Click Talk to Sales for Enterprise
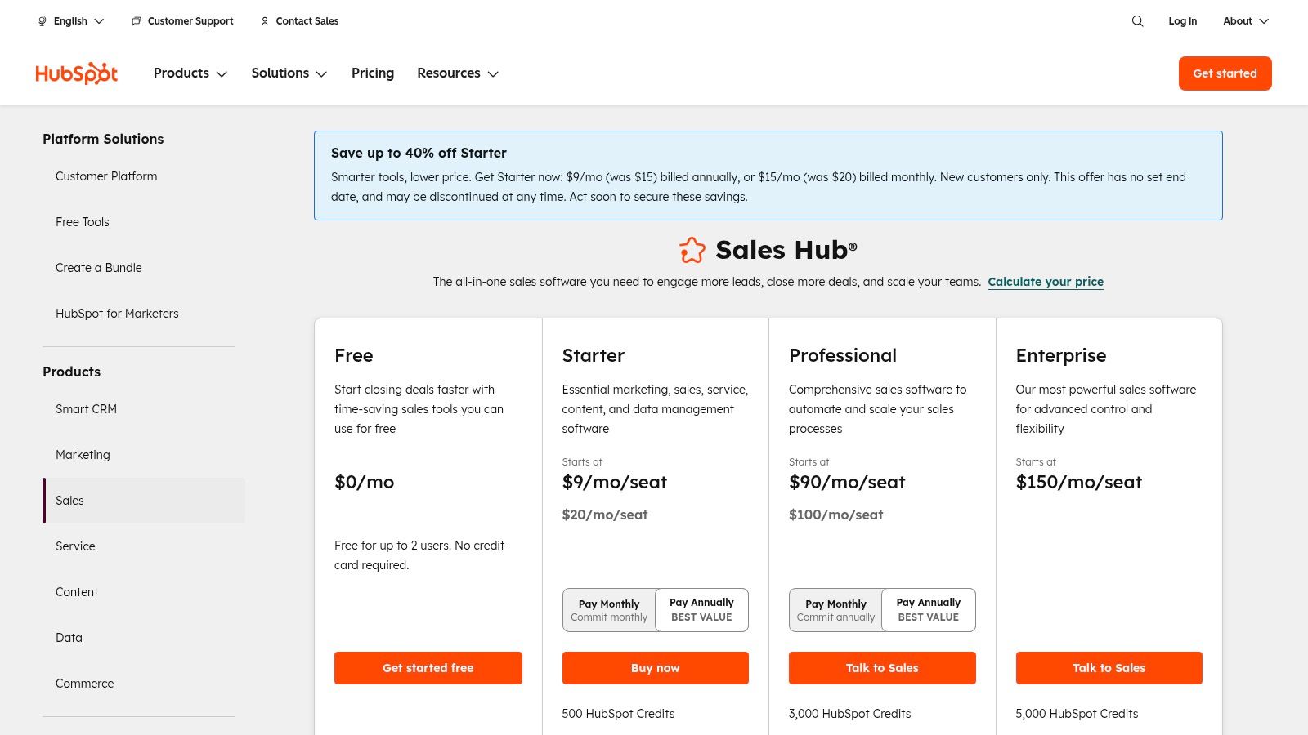Image resolution: width=1308 pixels, height=735 pixels. click(x=1109, y=667)
